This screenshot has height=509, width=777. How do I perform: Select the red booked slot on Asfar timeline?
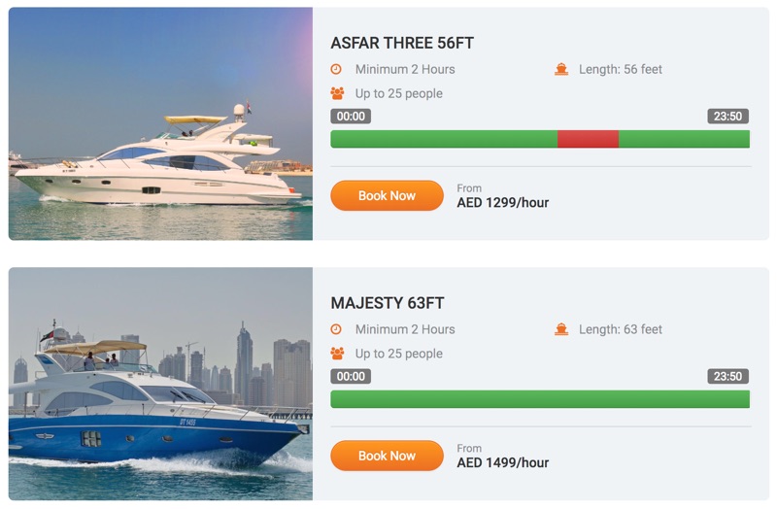click(x=588, y=139)
